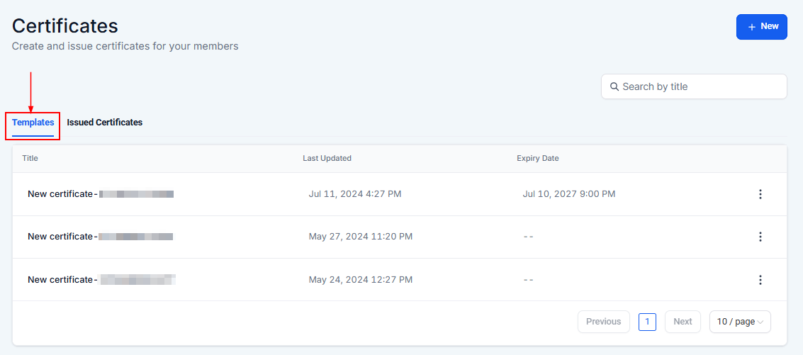Click the Last Updated column header
Viewport: 803px width, 355px height.
pos(327,158)
